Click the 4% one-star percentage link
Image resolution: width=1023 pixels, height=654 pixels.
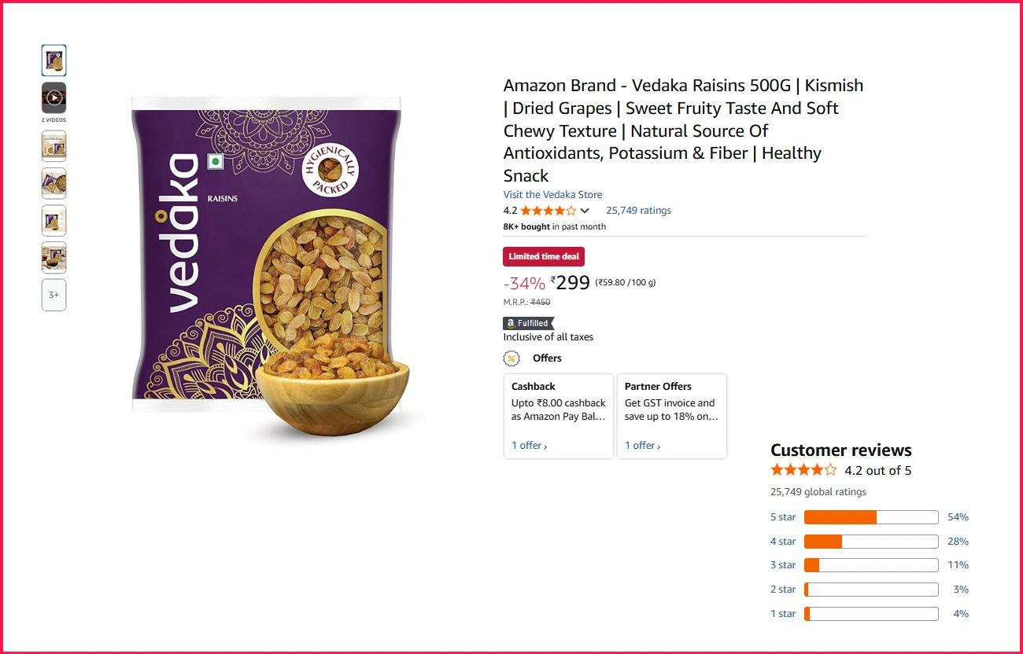coord(960,614)
